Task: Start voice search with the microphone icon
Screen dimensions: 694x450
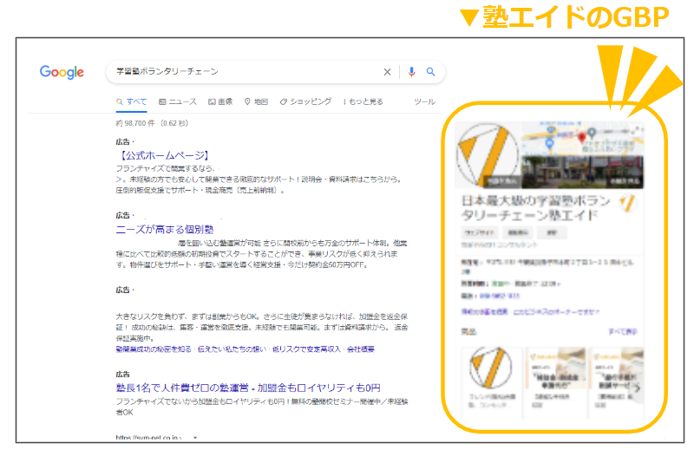Action: tap(411, 72)
